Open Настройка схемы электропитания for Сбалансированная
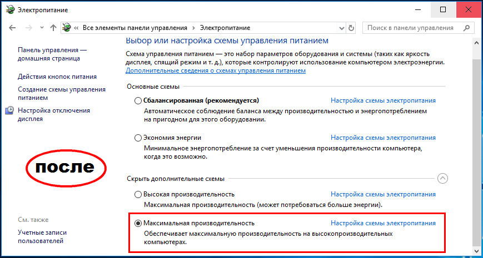Viewport: 483px width, 258px height. (383, 100)
